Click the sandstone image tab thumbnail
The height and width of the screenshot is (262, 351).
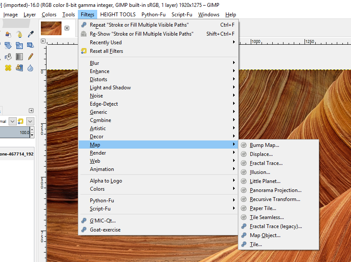(51, 28)
